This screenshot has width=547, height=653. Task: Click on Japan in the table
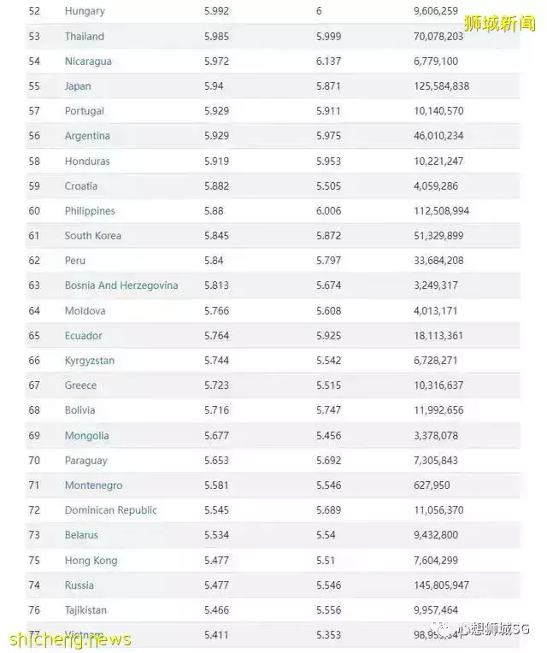pos(78,86)
